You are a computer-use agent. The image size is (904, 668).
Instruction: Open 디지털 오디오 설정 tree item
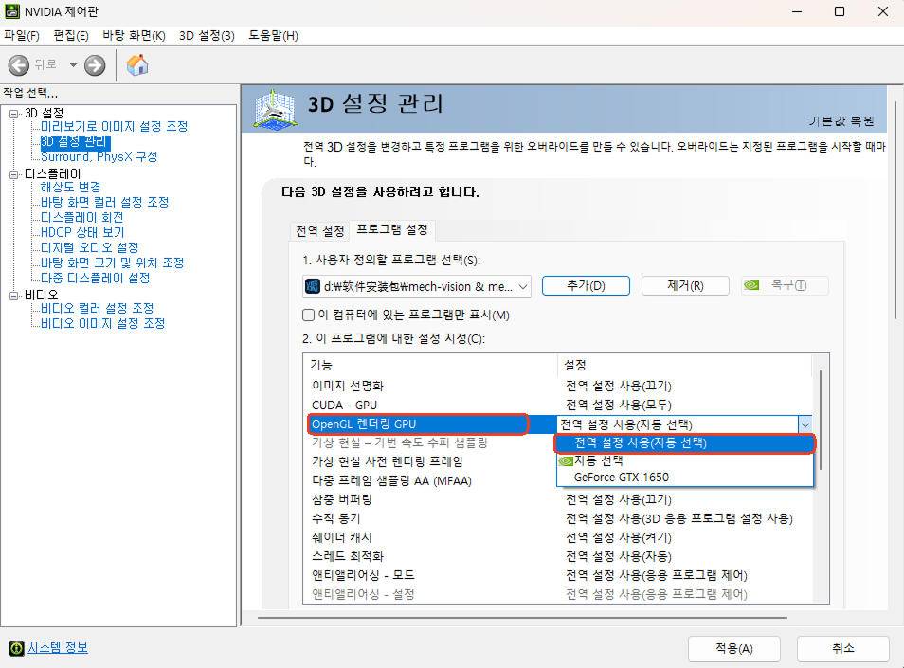pyautogui.click(x=89, y=247)
